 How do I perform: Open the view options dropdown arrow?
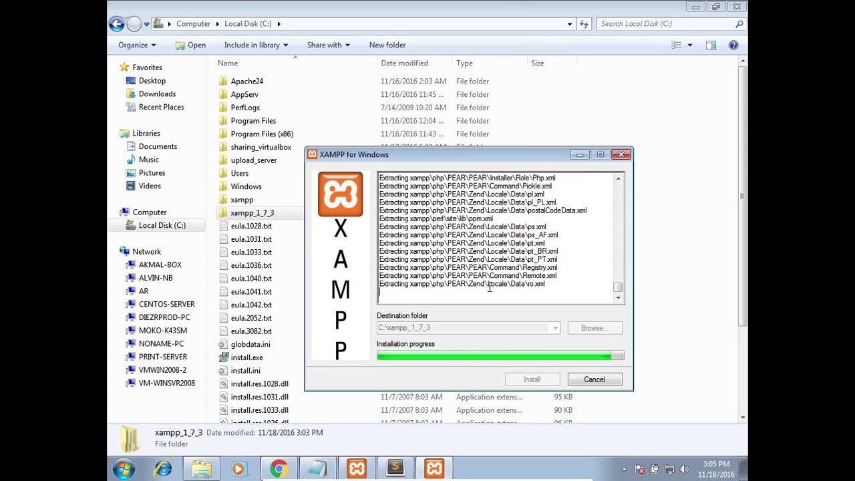click(690, 45)
